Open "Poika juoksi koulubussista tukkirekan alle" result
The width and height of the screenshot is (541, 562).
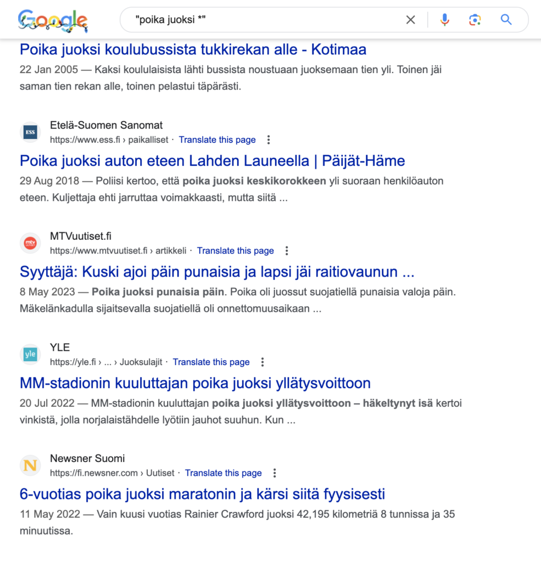click(193, 49)
